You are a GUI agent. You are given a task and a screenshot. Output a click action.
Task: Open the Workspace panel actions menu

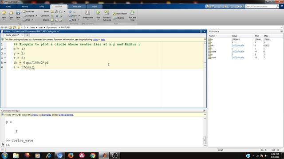click(281, 31)
